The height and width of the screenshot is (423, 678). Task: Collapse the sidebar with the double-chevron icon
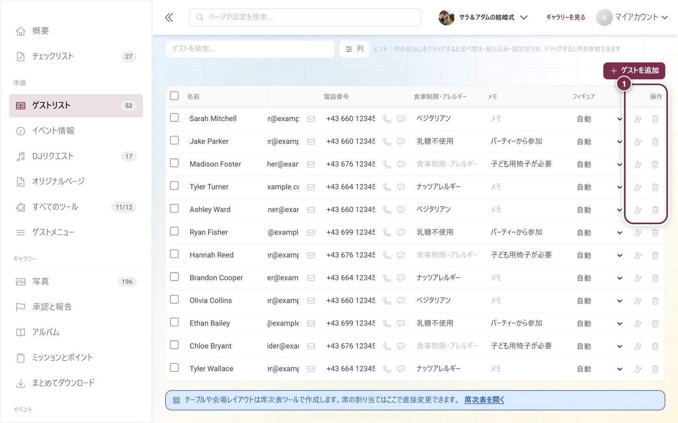tap(169, 17)
